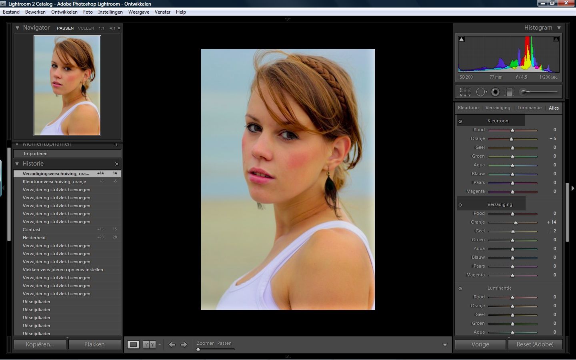Open the Instellingen menu
576x360 pixels.
pyautogui.click(x=110, y=12)
